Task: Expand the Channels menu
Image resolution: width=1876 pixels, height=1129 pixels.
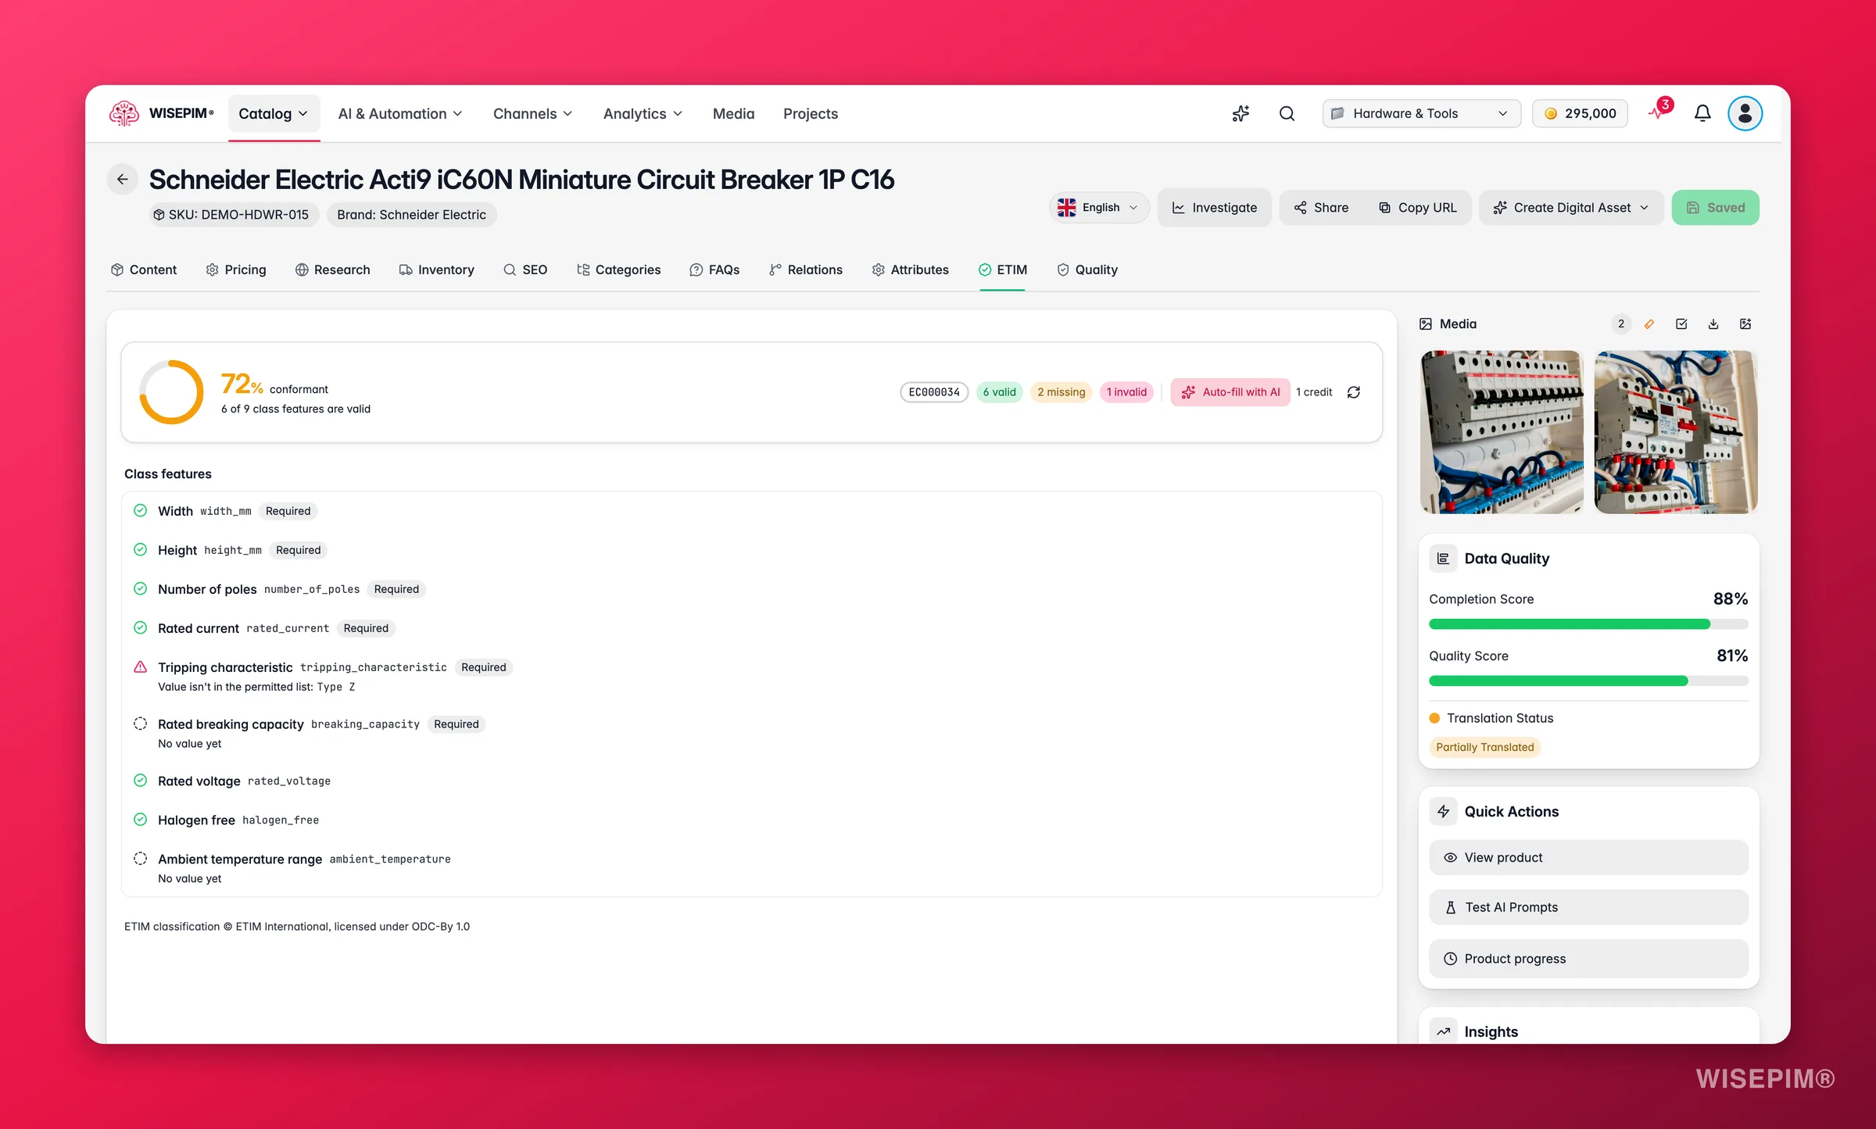Action: [x=532, y=113]
